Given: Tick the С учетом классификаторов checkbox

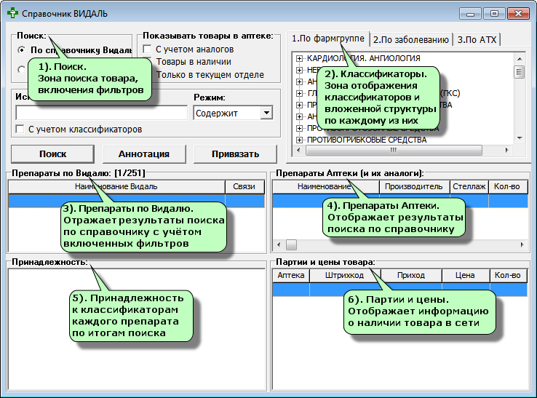Looking at the screenshot, I should [20, 129].
